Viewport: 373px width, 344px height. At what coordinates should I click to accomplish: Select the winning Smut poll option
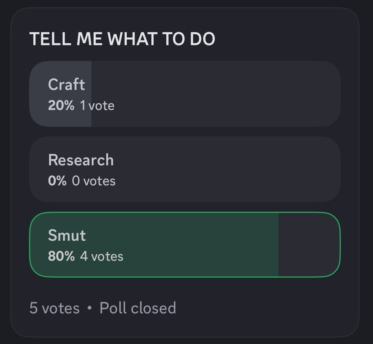(x=185, y=244)
